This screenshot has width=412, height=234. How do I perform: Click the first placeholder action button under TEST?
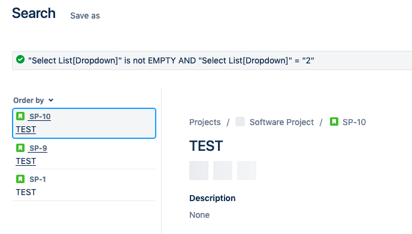coord(199,171)
